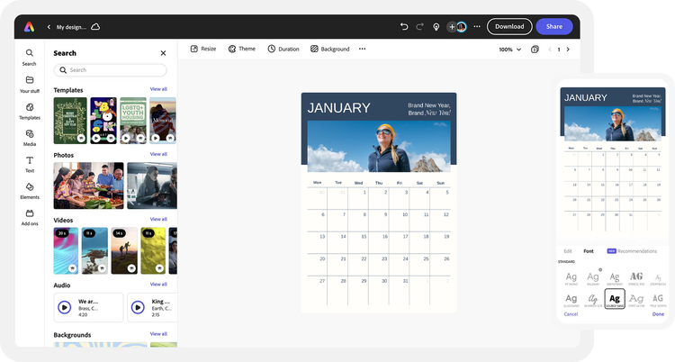
Task: Close the Search panel
Action: [x=163, y=53]
